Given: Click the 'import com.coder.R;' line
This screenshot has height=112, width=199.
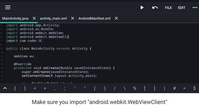Looking at the screenshot, I should (x=25, y=41).
